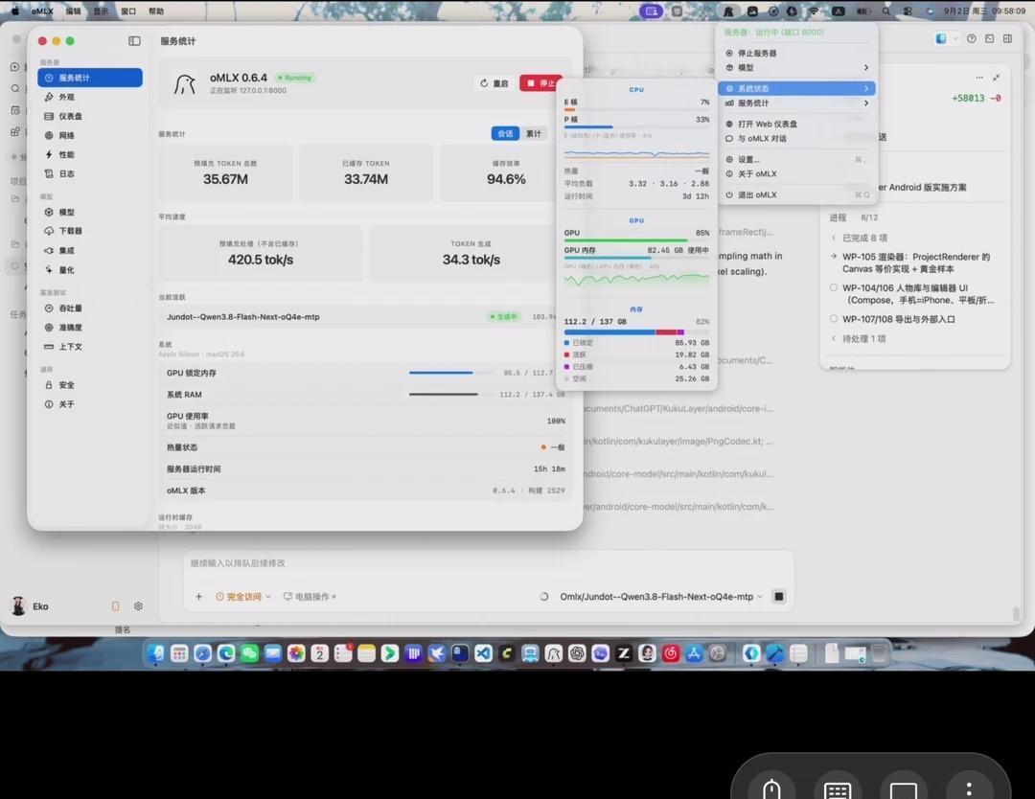Click the oMLX menu bar status icon
1035x799 pixels.
click(x=728, y=11)
